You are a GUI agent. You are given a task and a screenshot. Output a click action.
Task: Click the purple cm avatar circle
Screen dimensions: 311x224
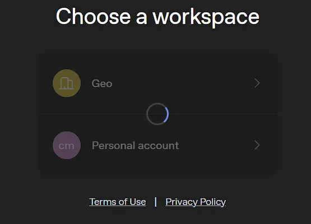point(67,145)
